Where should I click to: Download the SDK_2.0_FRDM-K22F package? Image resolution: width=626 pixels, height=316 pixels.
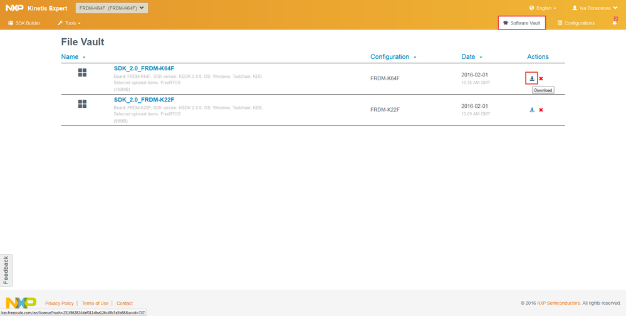point(532,110)
